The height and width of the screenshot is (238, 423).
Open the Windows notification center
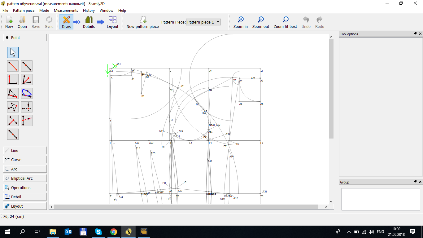tap(413, 232)
